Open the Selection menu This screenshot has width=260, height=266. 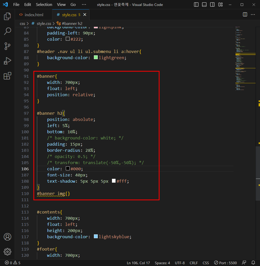coord(44,5)
